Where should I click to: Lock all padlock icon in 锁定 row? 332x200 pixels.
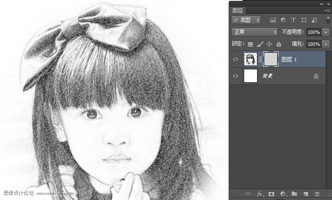pos(279,44)
